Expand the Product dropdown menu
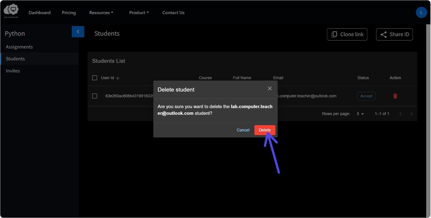431x218 pixels. 139,12
